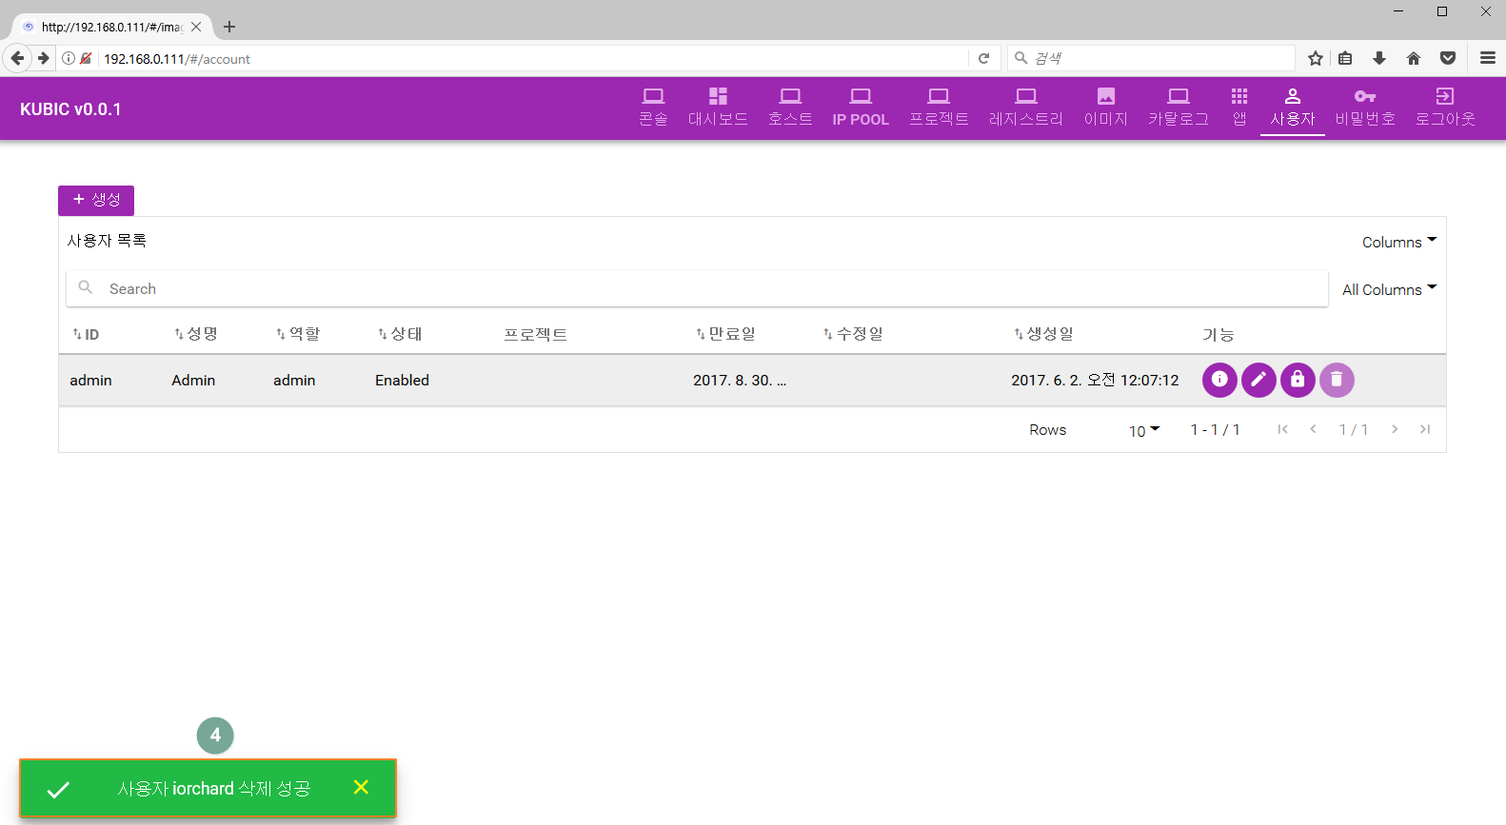This screenshot has height=825, width=1506.
Task: Edit the admin user
Action: pyautogui.click(x=1258, y=380)
